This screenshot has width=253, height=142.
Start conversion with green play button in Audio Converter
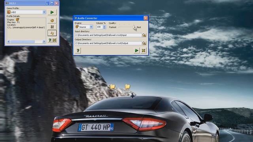tap(136, 50)
